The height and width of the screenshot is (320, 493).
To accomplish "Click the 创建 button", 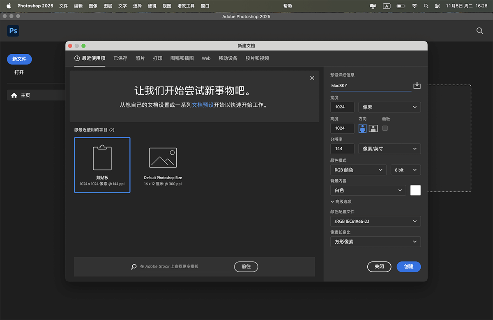I will (x=409, y=267).
